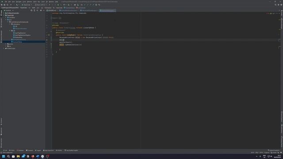Click the Collapse All tree icon
This screenshot has height=159, width=283.
37,11
